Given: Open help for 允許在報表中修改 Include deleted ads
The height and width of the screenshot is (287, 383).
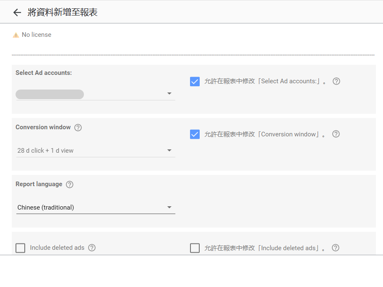Looking at the screenshot, I should pos(335,248).
